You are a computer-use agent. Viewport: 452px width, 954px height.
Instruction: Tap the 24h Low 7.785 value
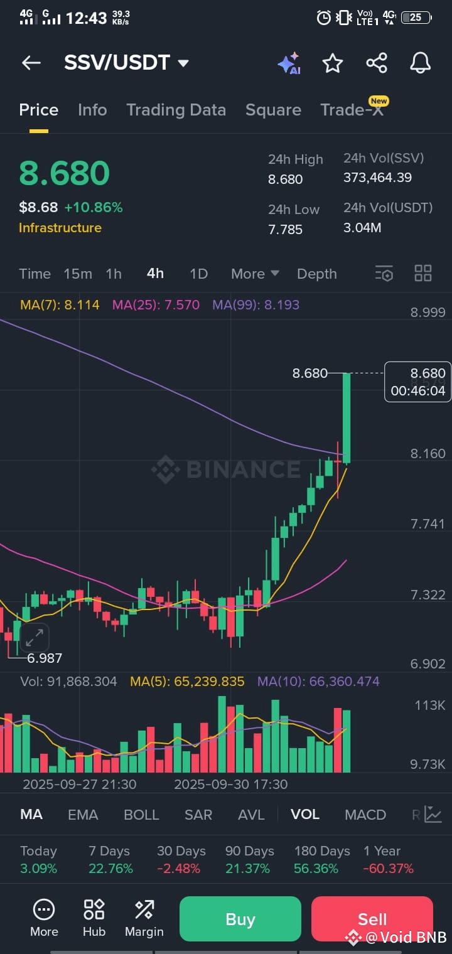point(286,230)
